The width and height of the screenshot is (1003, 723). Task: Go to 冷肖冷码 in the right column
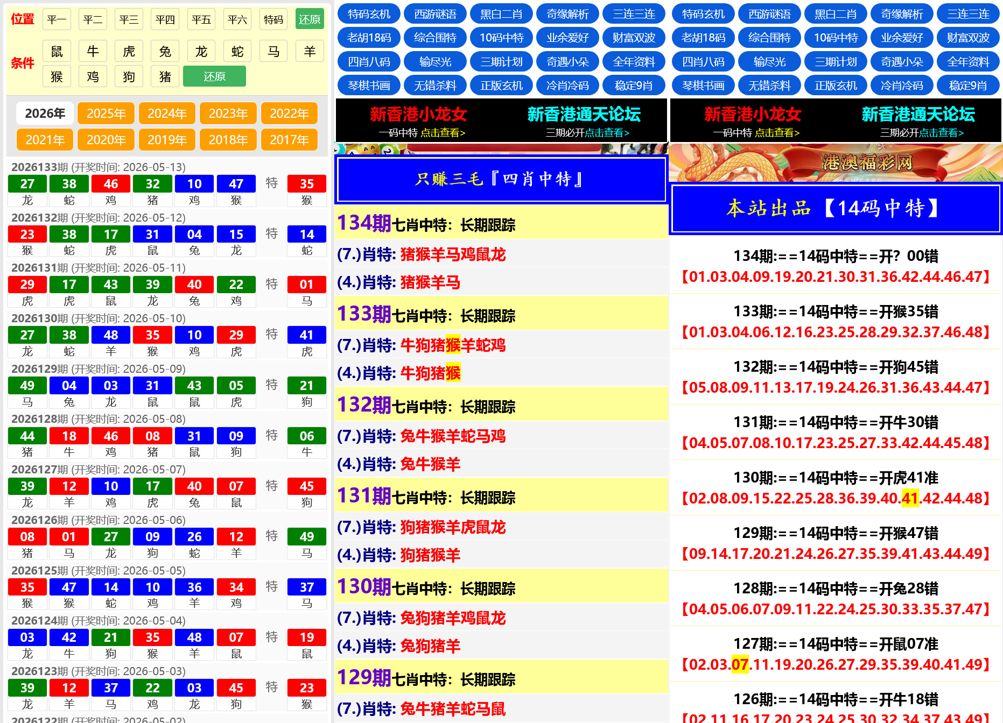pos(902,86)
